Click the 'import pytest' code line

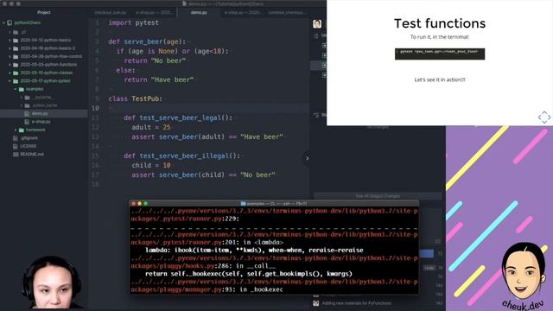pos(133,23)
